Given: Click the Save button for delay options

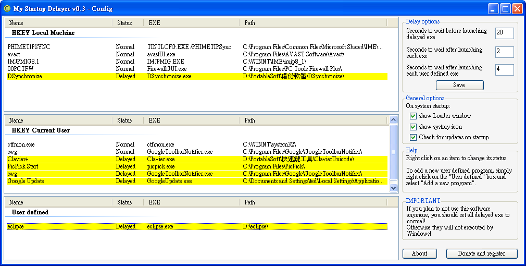Looking at the screenshot, I should coord(459,86).
